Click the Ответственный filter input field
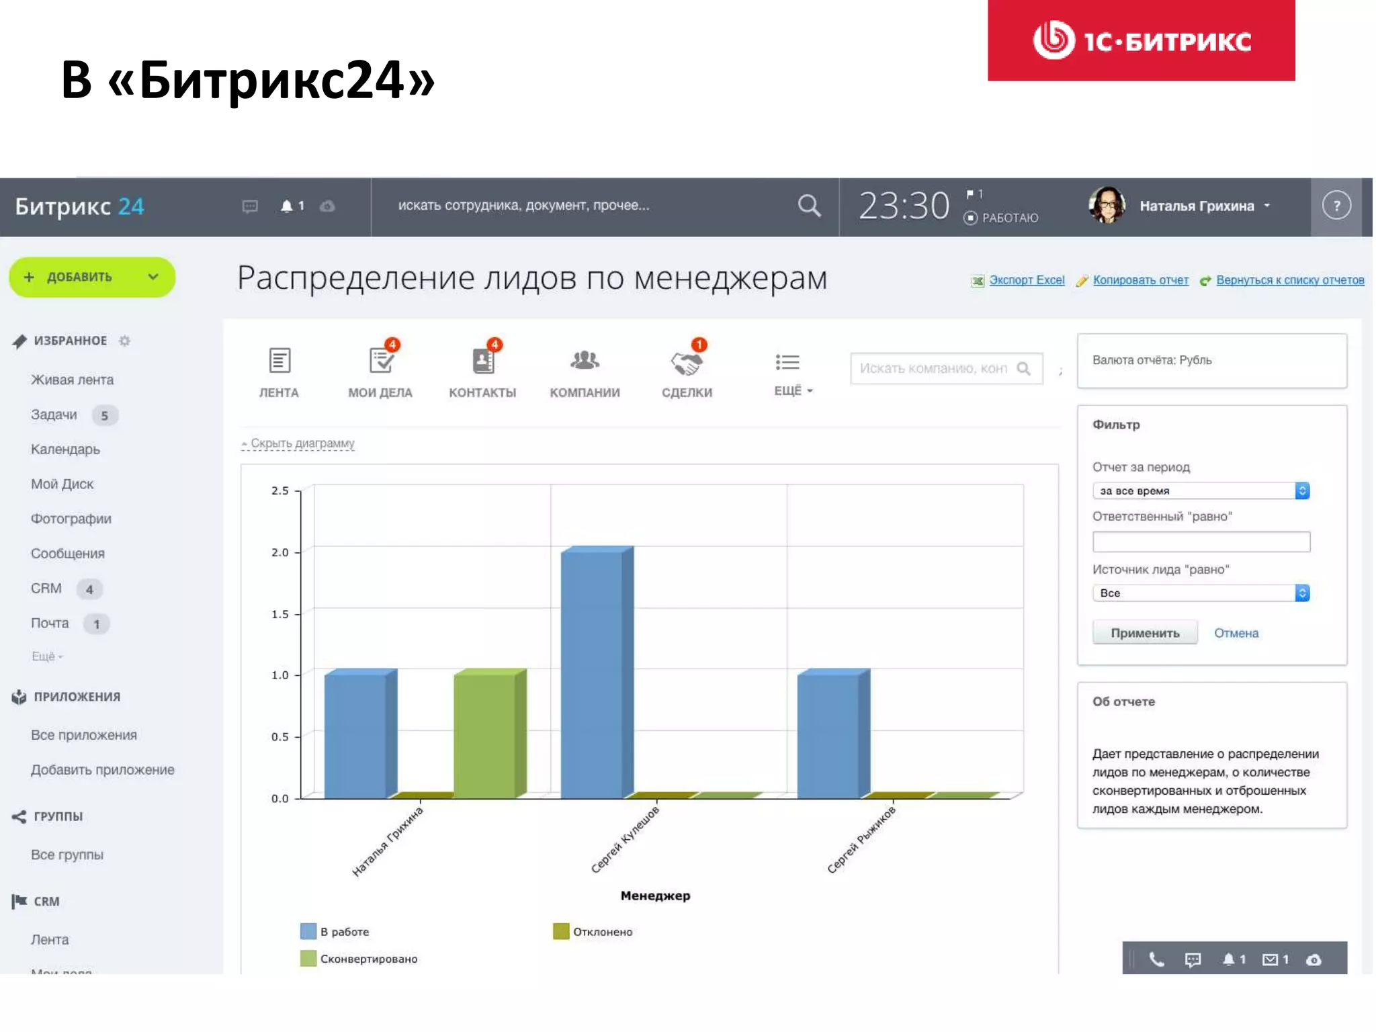 pos(1201,542)
